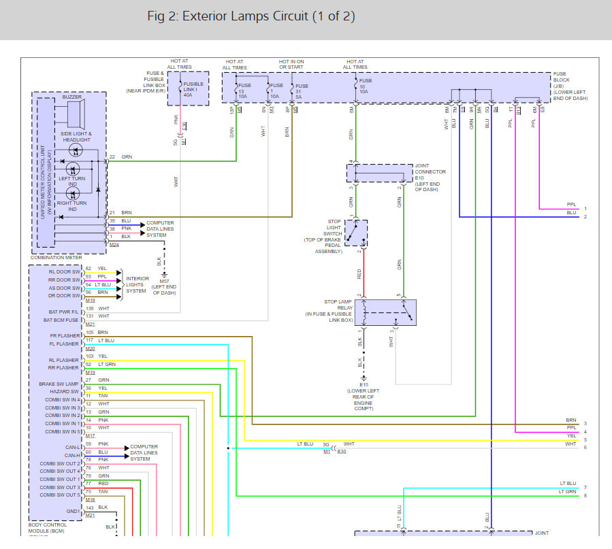
Task: Click 'COMPUTER DATA LINES SYSTEM' beside CAN-L/CAN-H
Action: pyautogui.click(x=144, y=452)
